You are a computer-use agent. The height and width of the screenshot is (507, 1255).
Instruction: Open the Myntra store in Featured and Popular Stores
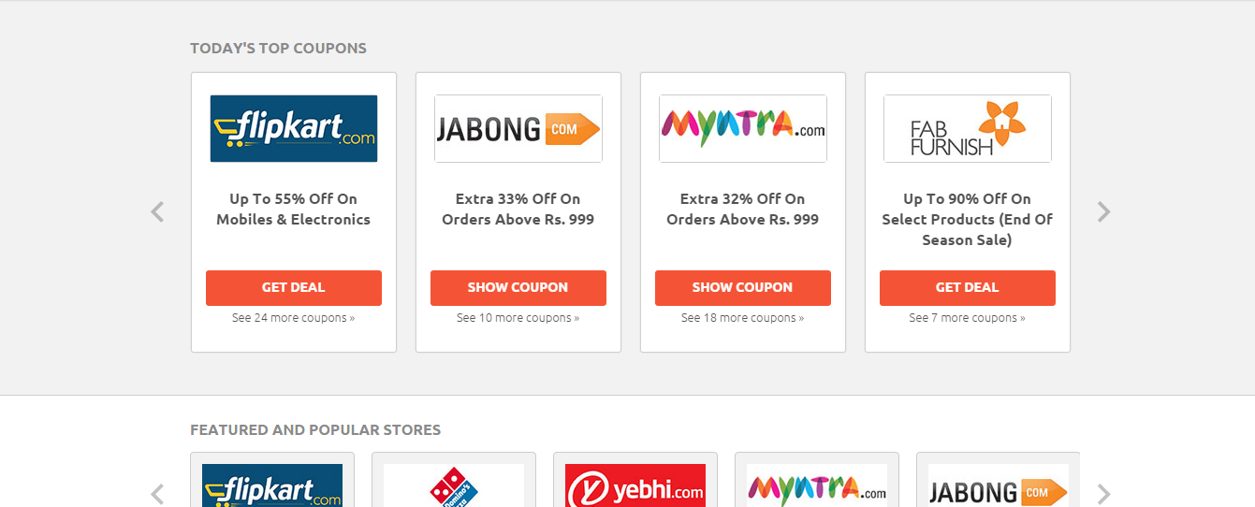click(x=817, y=485)
